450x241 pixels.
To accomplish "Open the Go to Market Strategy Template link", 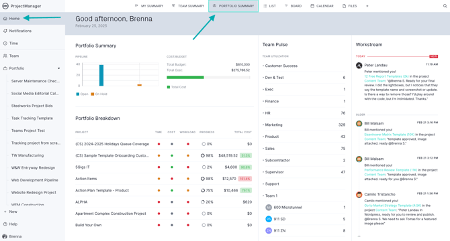I will coord(393,206).
